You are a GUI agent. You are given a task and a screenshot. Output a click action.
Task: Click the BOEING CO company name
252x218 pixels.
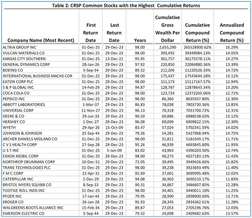pos(13,70)
